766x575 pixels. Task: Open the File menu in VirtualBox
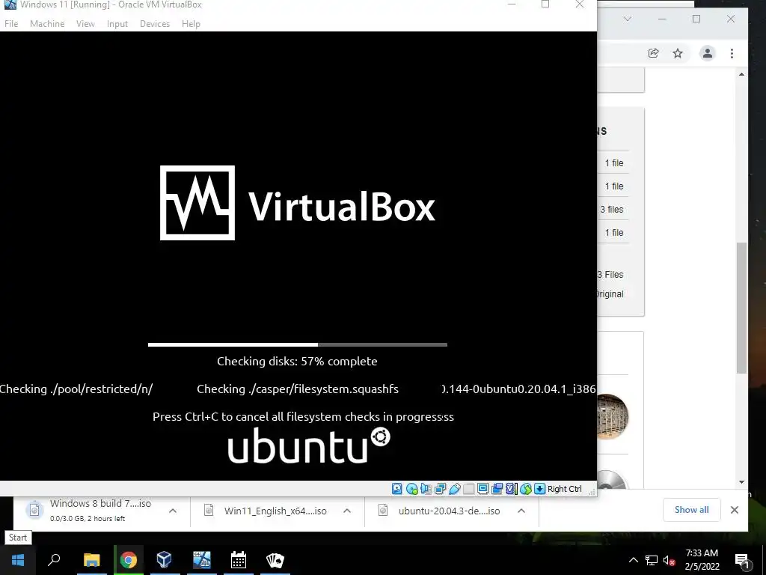coord(11,23)
